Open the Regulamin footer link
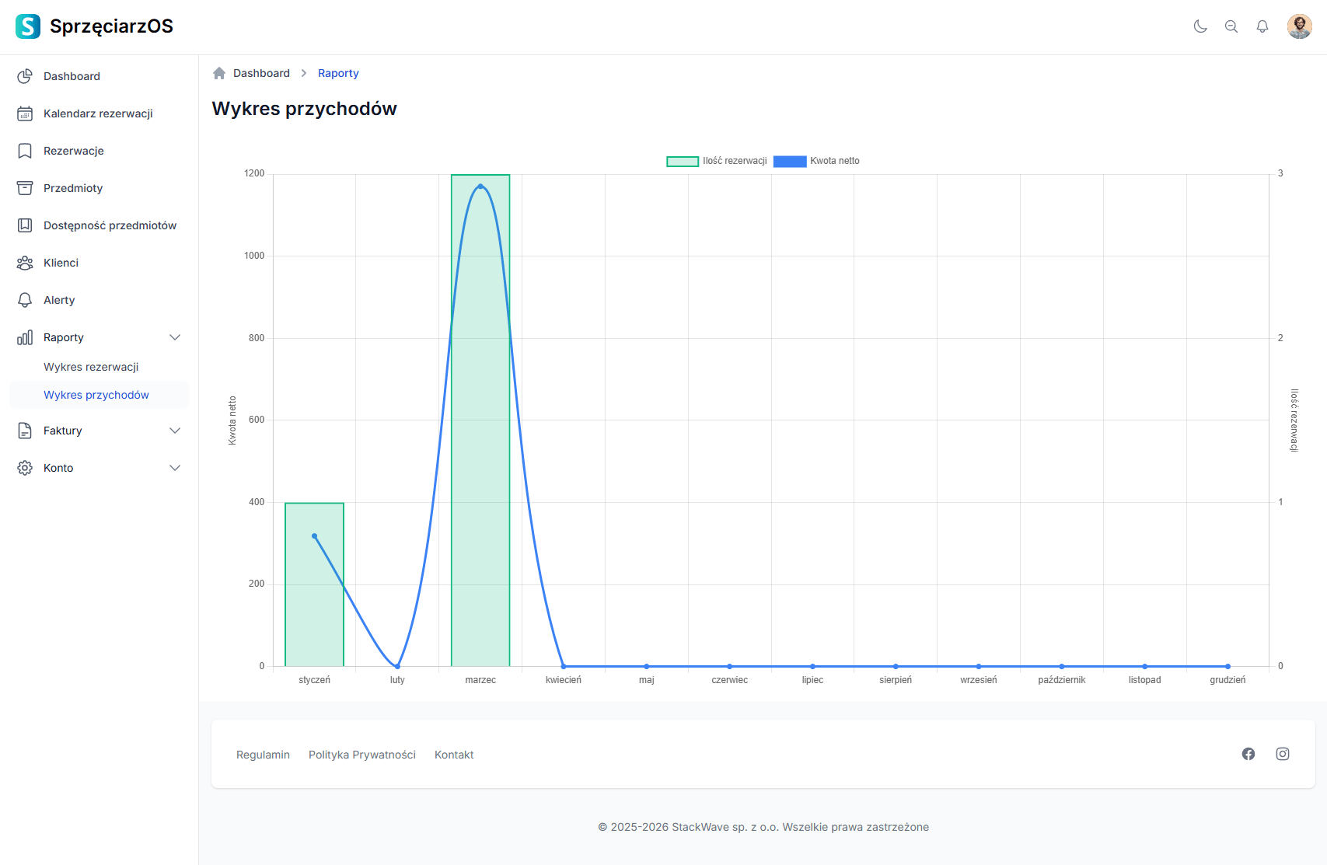1327x865 pixels. (x=263, y=755)
